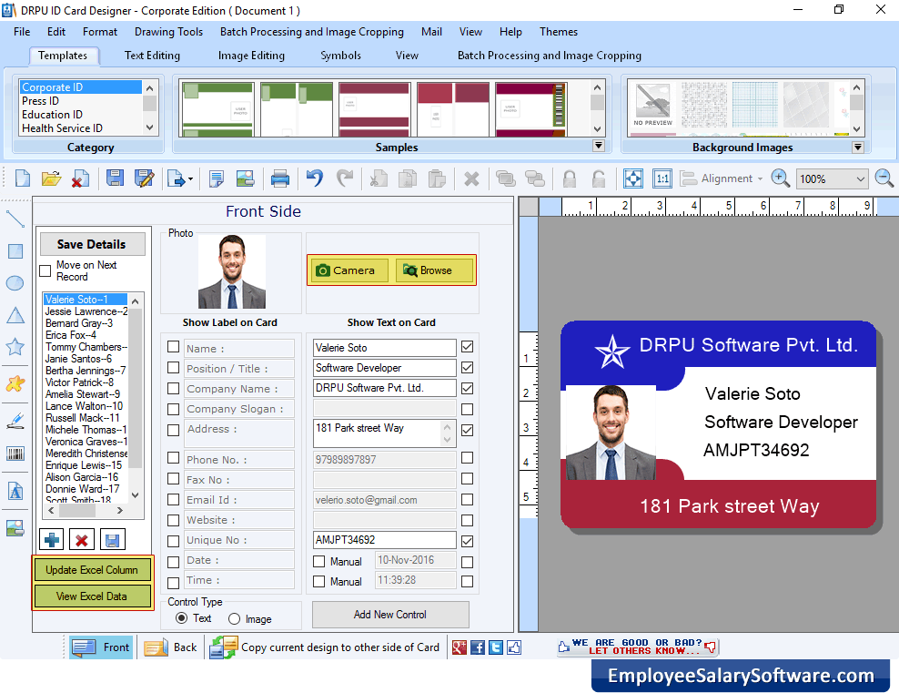Click the Facebook icon near the bottom

tap(477, 647)
